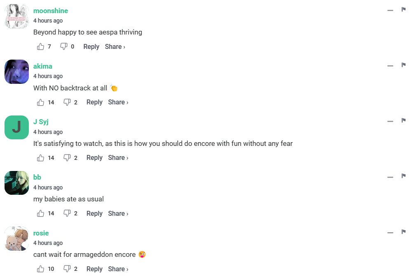
Task: Expand Share menu for akima's comment
Action: click(118, 102)
